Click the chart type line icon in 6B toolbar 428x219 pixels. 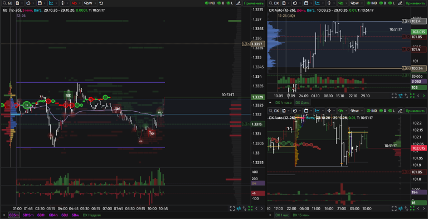[x=51, y=3]
